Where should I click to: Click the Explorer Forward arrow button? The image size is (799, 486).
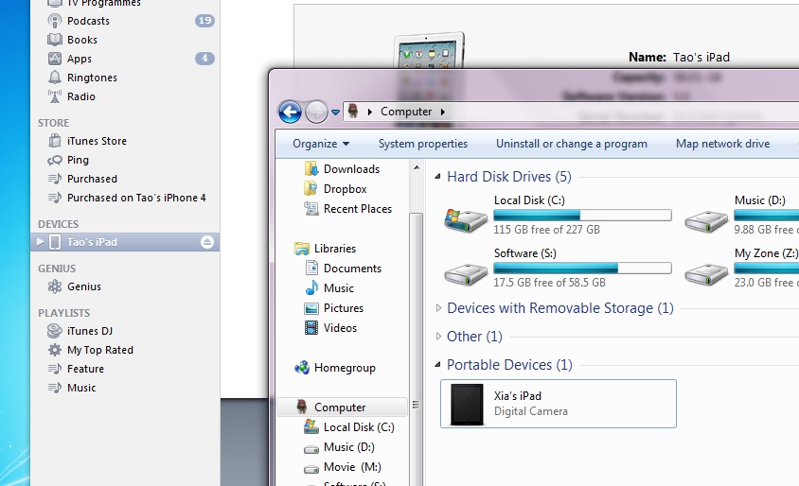[316, 112]
